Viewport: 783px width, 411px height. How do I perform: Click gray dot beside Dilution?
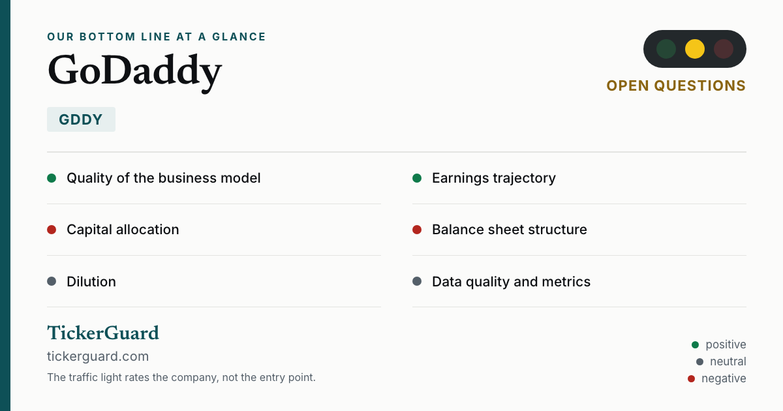pyautogui.click(x=52, y=282)
